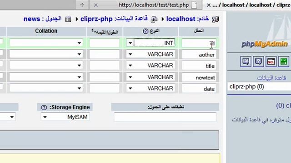Click the length/value input for the title row
Image resolution: width=291 pixels, height=163 pixels.
tap(105, 66)
